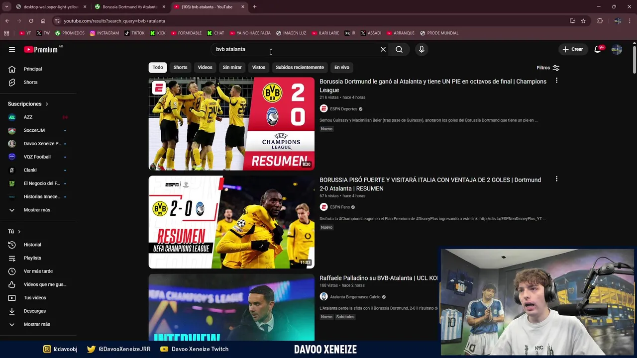This screenshot has width=637, height=358.
Task: Select the Sin mirar filter chip
Action: pos(232,68)
